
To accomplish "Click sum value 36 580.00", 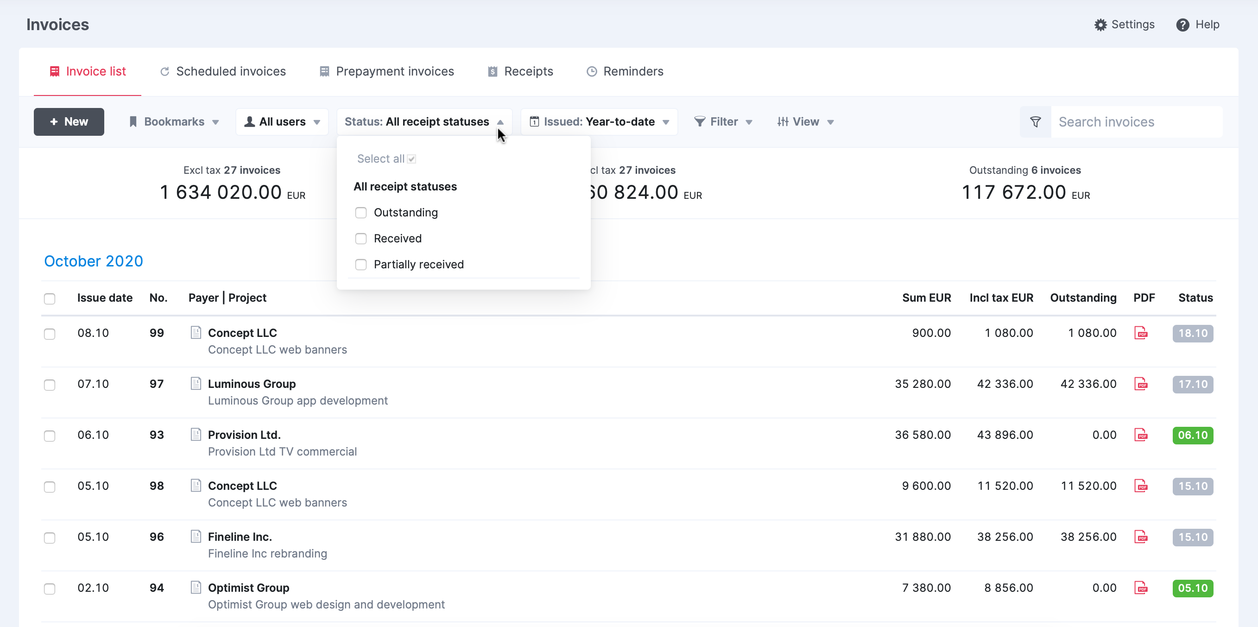I will tap(923, 435).
